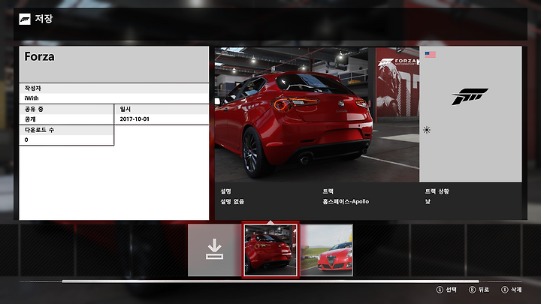Open the red car rear-view thumbnail
The height and width of the screenshot is (304, 541).
point(270,250)
